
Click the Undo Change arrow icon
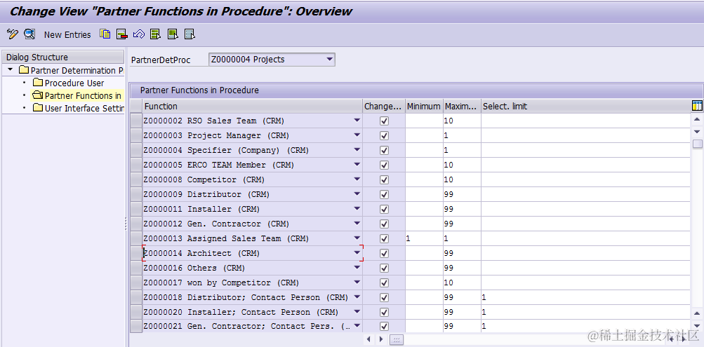[139, 34]
